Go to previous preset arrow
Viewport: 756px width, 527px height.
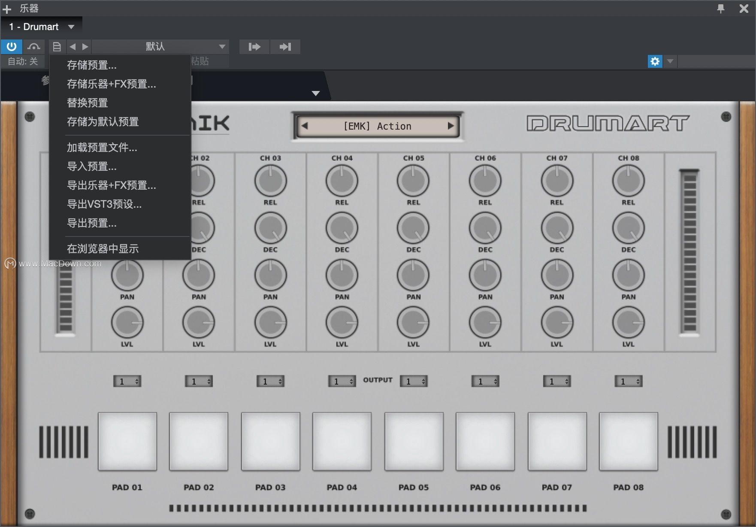[x=73, y=46]
